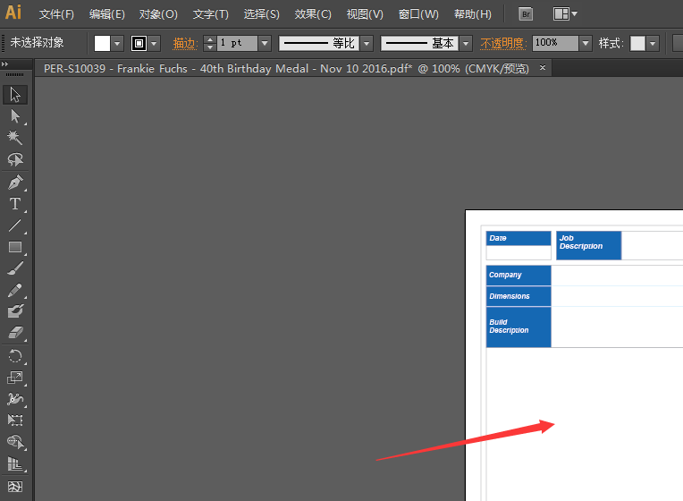Open the 文件(F) menu

[x=56, y=14]
